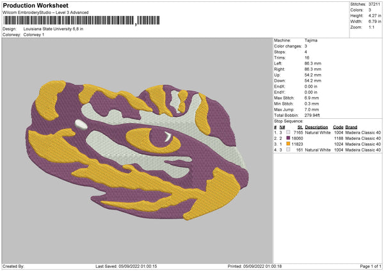Click the 'Production Worksheet' title
Screen dimensions: 384x271
[35, 5]
